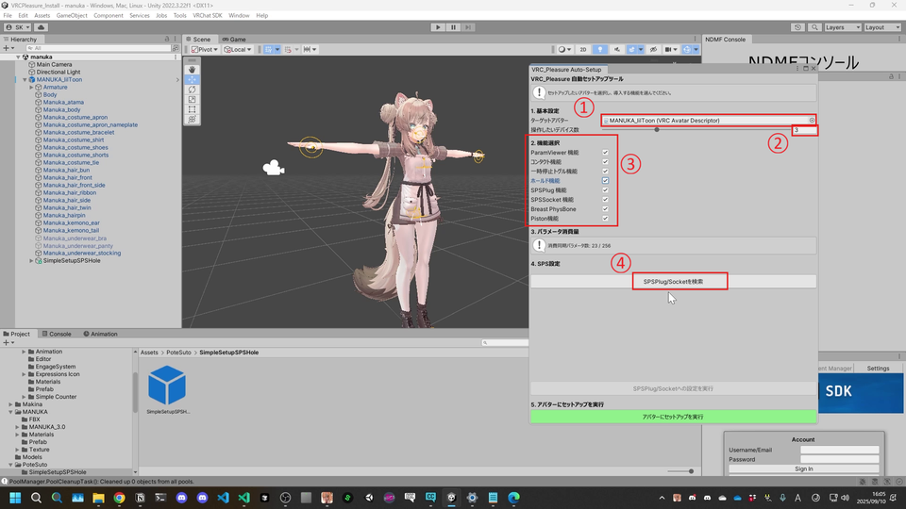Open Unity global search icon
The width and height of the screenshot is (906, 509).
point(814,27)
